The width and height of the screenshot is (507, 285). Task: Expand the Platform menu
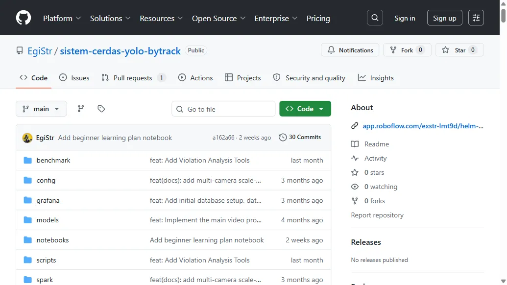click(62, 19)
